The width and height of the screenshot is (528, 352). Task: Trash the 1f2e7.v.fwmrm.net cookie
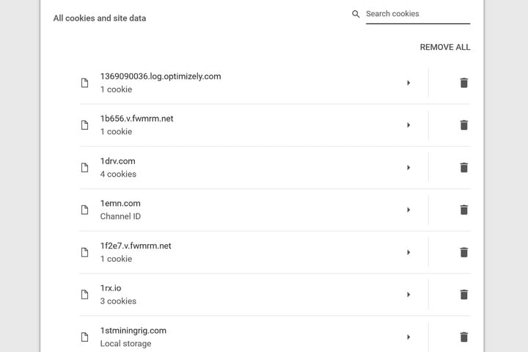coord(463,252)
